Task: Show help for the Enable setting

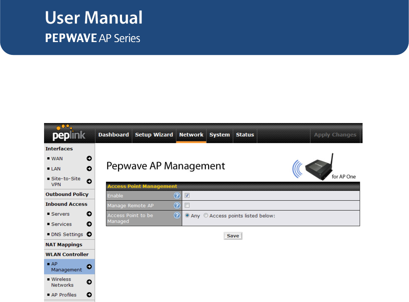Action: point(177,196)
